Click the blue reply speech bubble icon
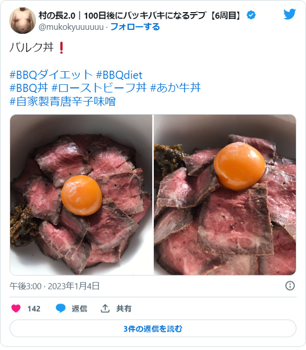The height and width of the screenshot is (350, 306). click(x=60, y=309)
